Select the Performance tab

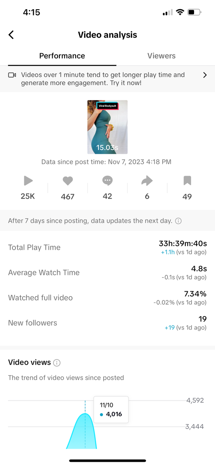point(62,56)
